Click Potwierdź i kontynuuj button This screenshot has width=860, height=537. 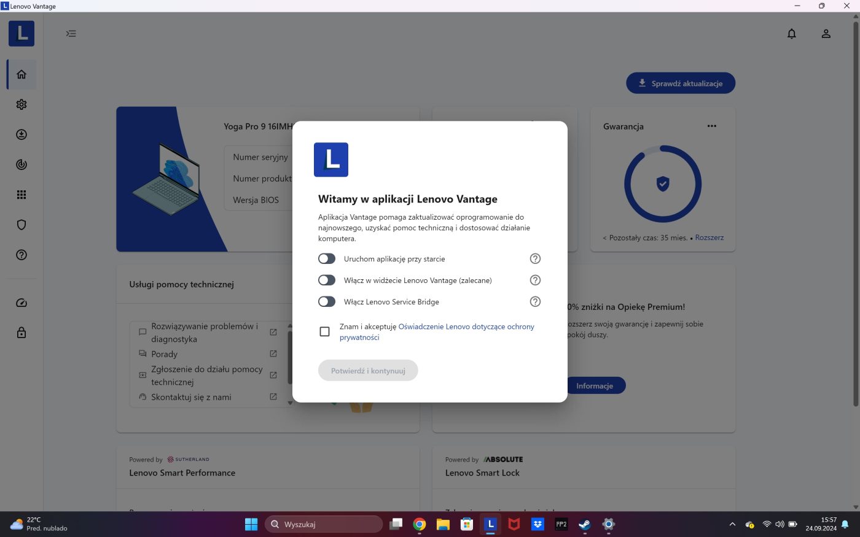[368, 371]
